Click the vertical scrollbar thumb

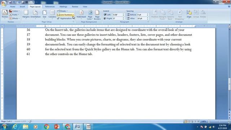pyautogui.click(x=230, y=84)
